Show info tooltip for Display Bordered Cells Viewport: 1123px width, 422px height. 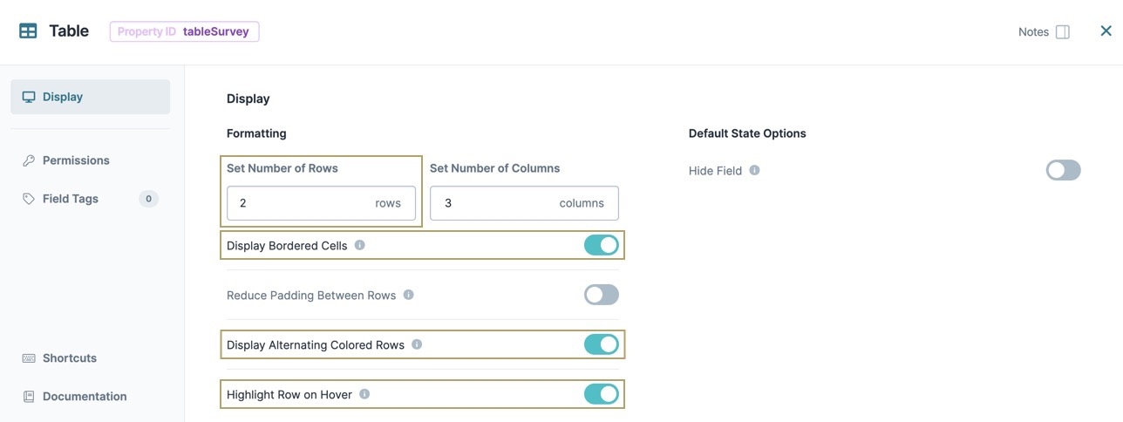coord(360,245)
